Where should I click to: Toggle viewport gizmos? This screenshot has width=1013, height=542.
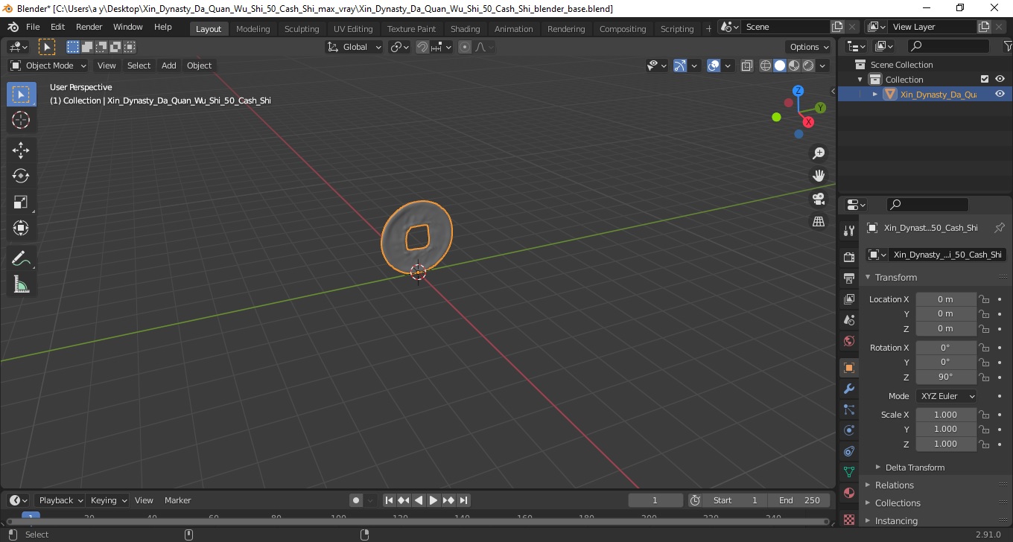tap(680, 66)
